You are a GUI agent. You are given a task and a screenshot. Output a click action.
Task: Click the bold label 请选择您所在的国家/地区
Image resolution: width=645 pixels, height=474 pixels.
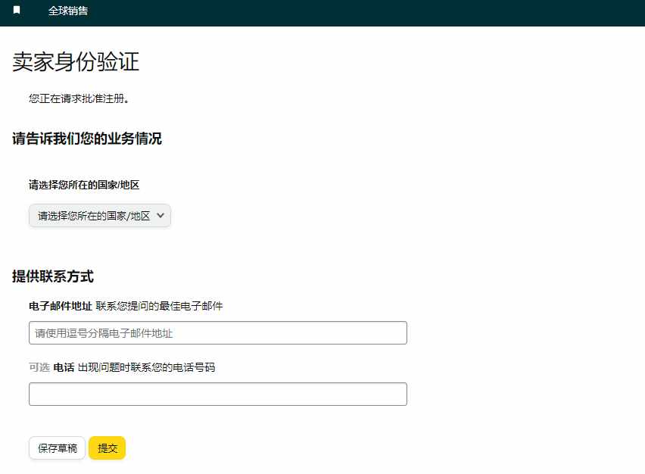[84, 186]
